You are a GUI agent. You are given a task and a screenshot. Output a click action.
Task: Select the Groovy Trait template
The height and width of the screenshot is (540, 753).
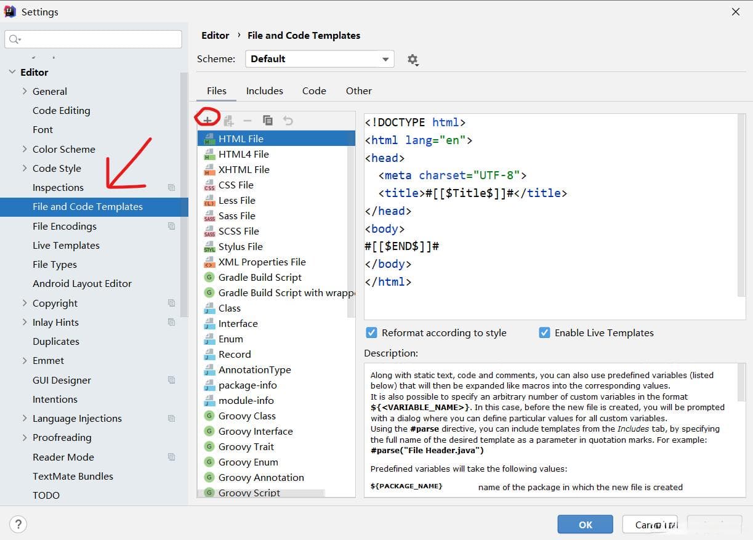pyautogui.click(x=246, y=446)
